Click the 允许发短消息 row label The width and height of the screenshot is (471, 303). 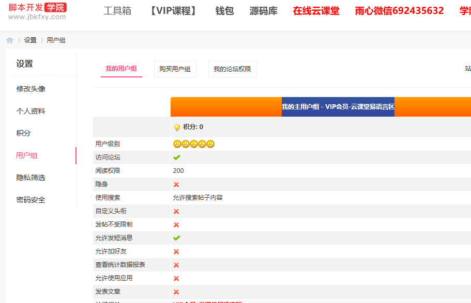pos(114,238)
